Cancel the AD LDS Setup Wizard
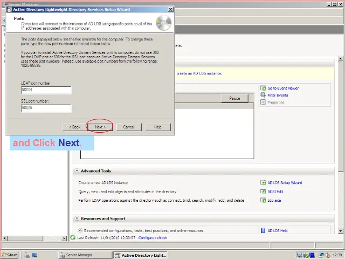This screenshot has height=259, width=345. coord(129,127)
